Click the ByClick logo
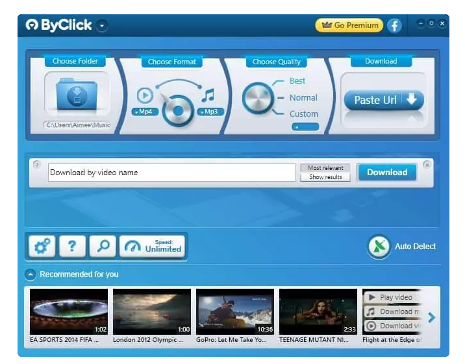This screenshot has height=364, width=465. pos(58,25)
